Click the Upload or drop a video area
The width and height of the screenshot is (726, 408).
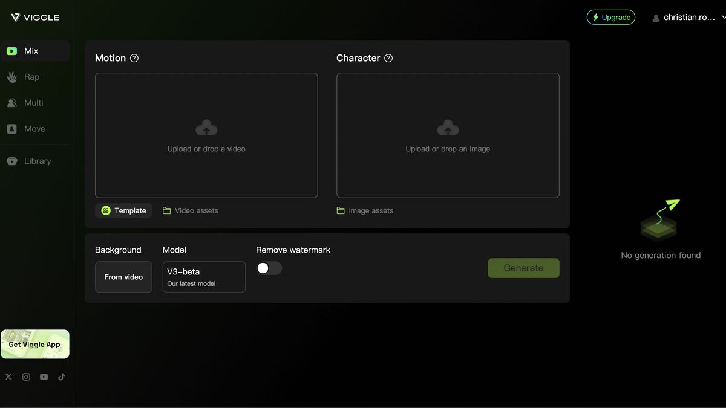(x=206, y=135)
